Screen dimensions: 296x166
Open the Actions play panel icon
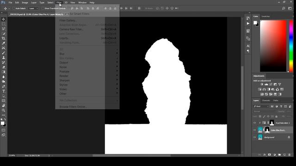pos(248,24)
